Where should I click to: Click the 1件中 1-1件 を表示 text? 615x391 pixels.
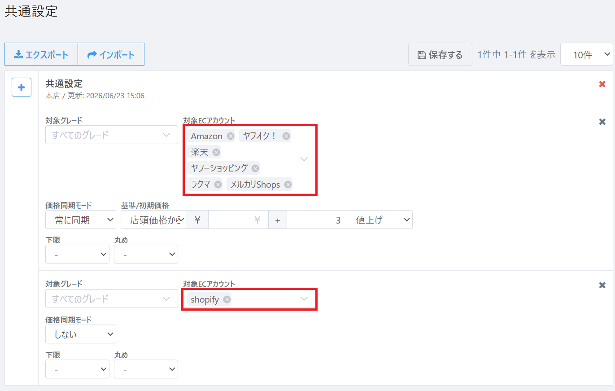516,55
